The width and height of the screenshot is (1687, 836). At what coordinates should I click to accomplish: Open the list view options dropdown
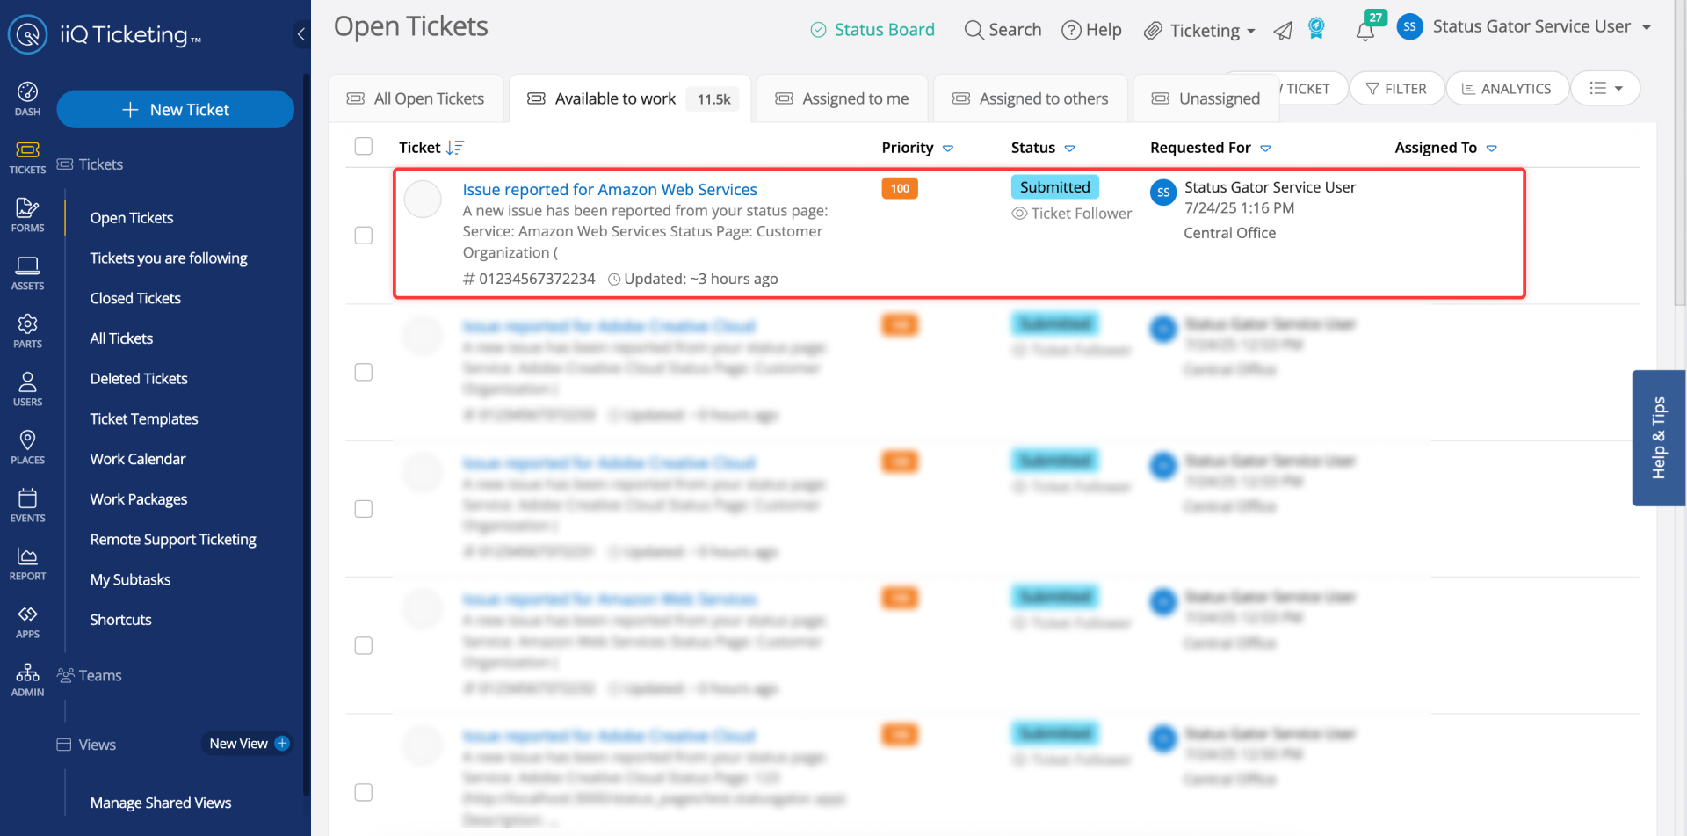(1605, 88)
